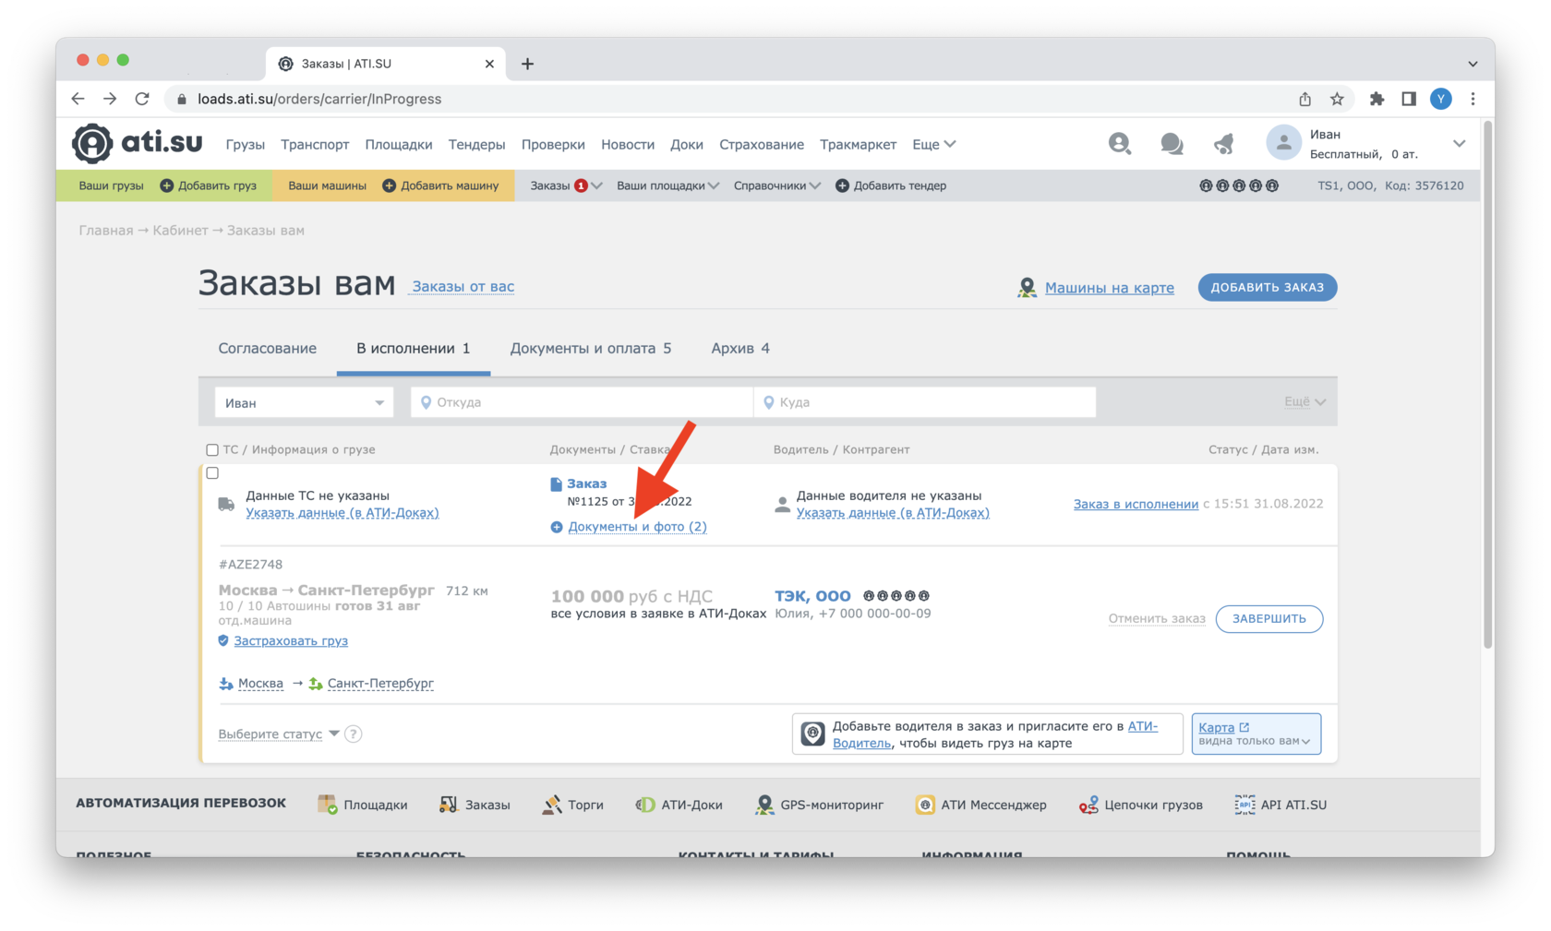This screenshot has width=1551, height=931.
Task: Click plus icon beside Документы и фото
Action: (557, 527)
